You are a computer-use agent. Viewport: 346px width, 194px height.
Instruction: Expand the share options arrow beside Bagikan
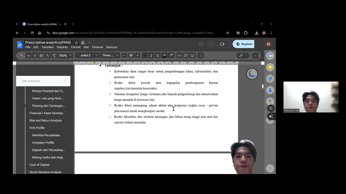point(257,44)
